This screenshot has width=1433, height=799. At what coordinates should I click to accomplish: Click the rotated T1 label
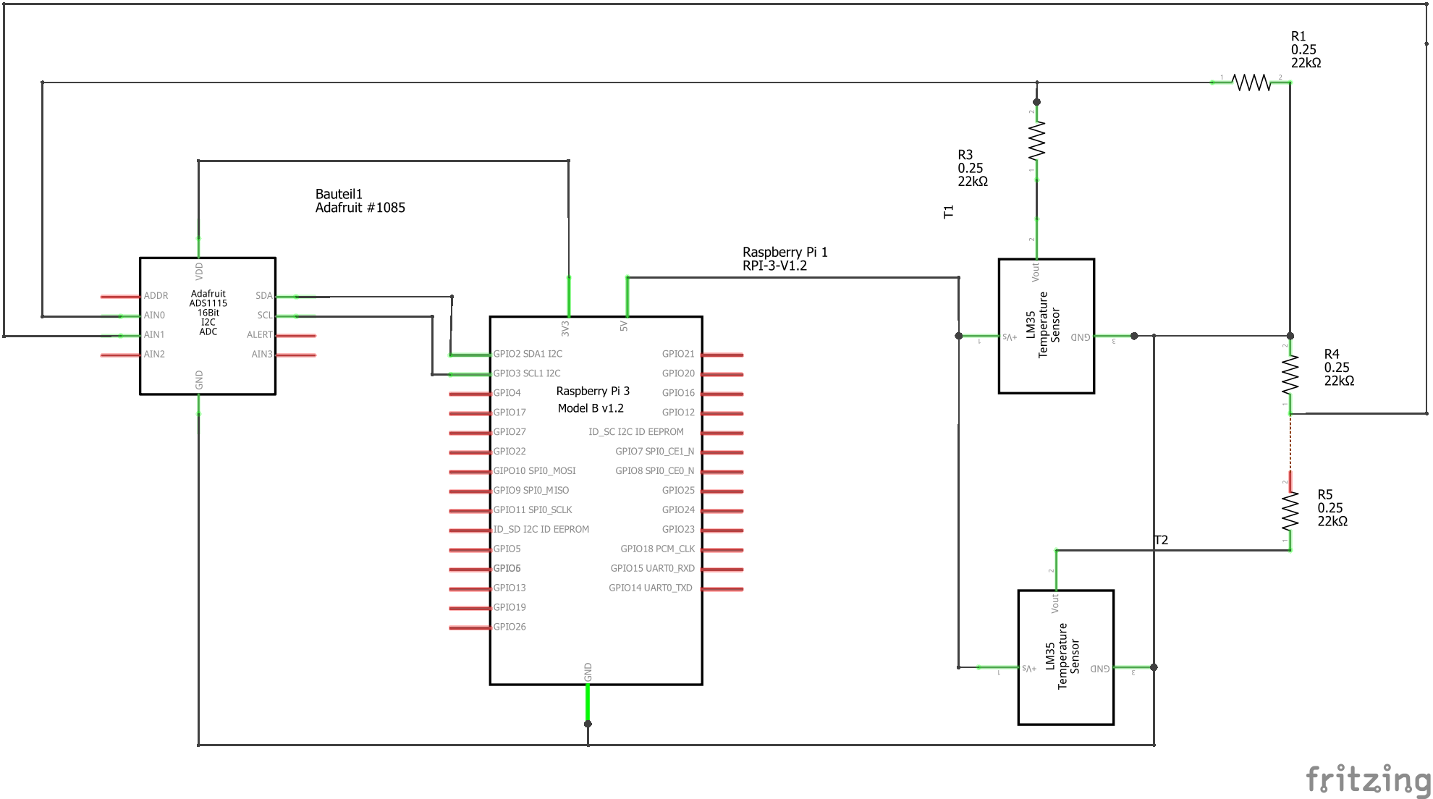coord(949,211)
